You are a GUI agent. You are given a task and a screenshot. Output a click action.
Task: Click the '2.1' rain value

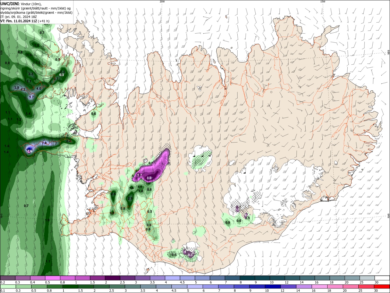(x=29, y=81)
